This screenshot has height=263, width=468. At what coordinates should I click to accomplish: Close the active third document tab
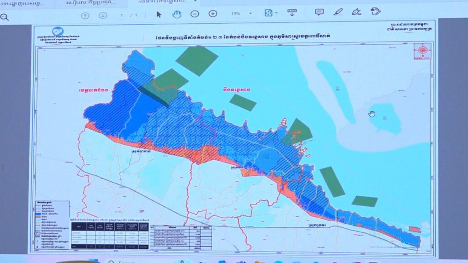pos(195,2)
